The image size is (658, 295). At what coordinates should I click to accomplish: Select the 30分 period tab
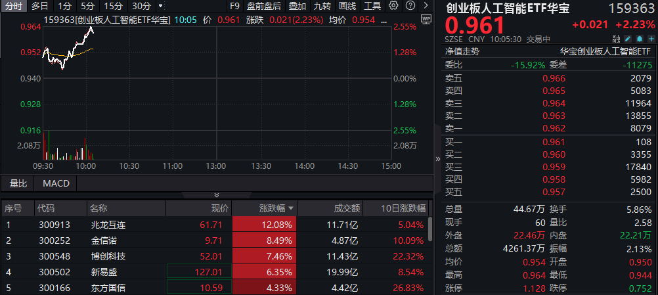click(141, 6)
